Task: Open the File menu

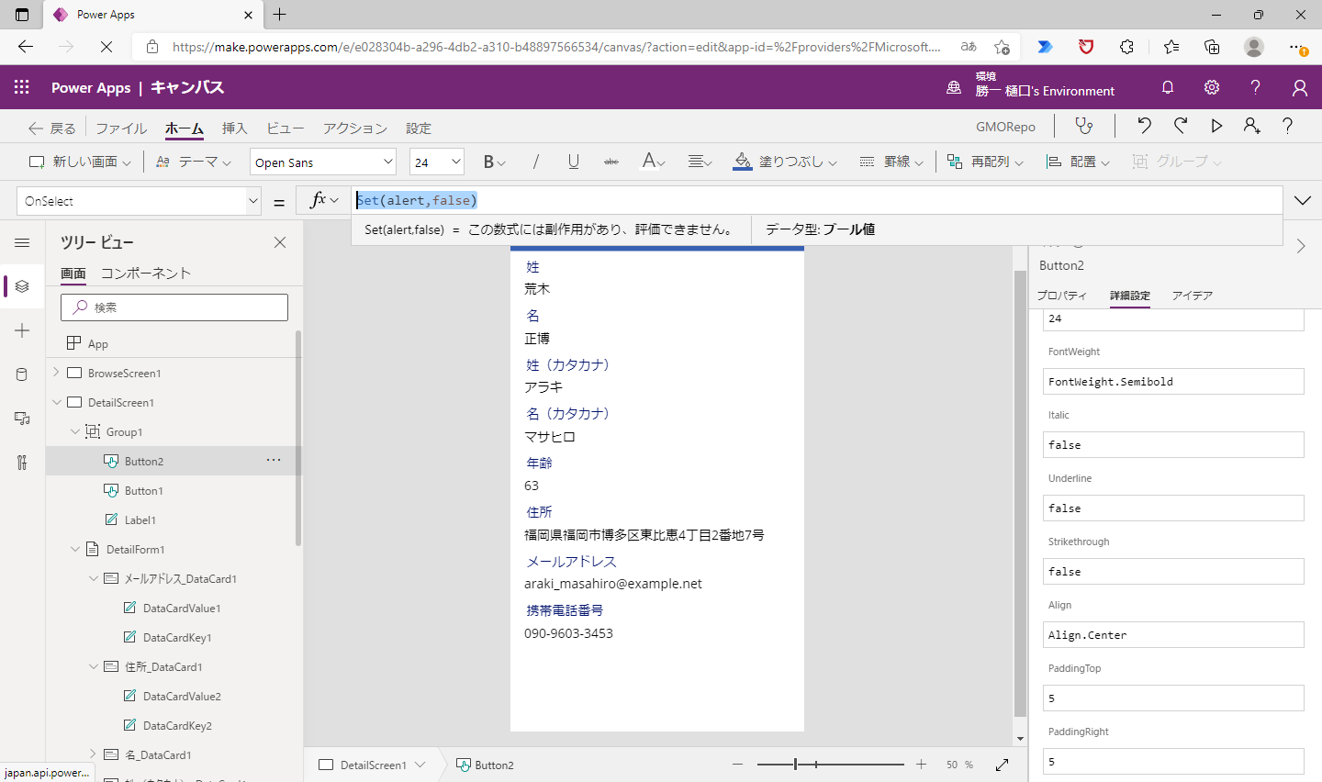Action: point(121,128)
